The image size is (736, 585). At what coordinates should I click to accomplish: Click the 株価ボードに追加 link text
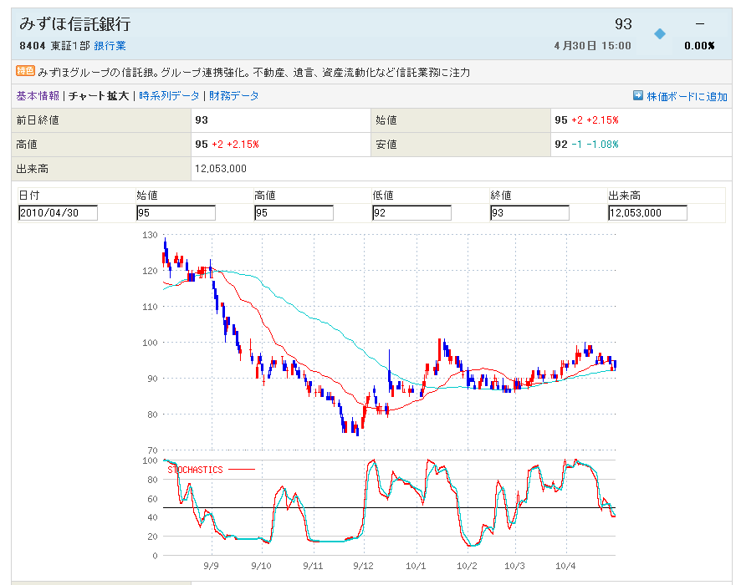coord(687,96)
